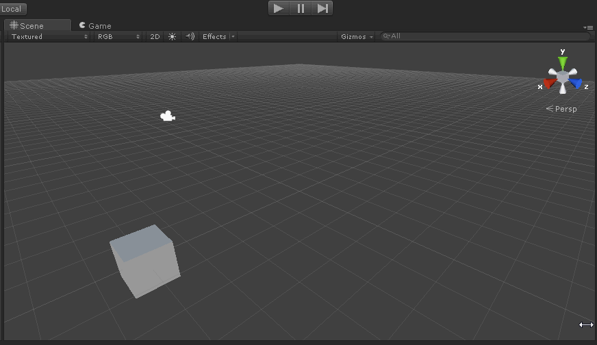
Task: Toggle the Local pivot rotation button
Action: [x=13, y=9]
